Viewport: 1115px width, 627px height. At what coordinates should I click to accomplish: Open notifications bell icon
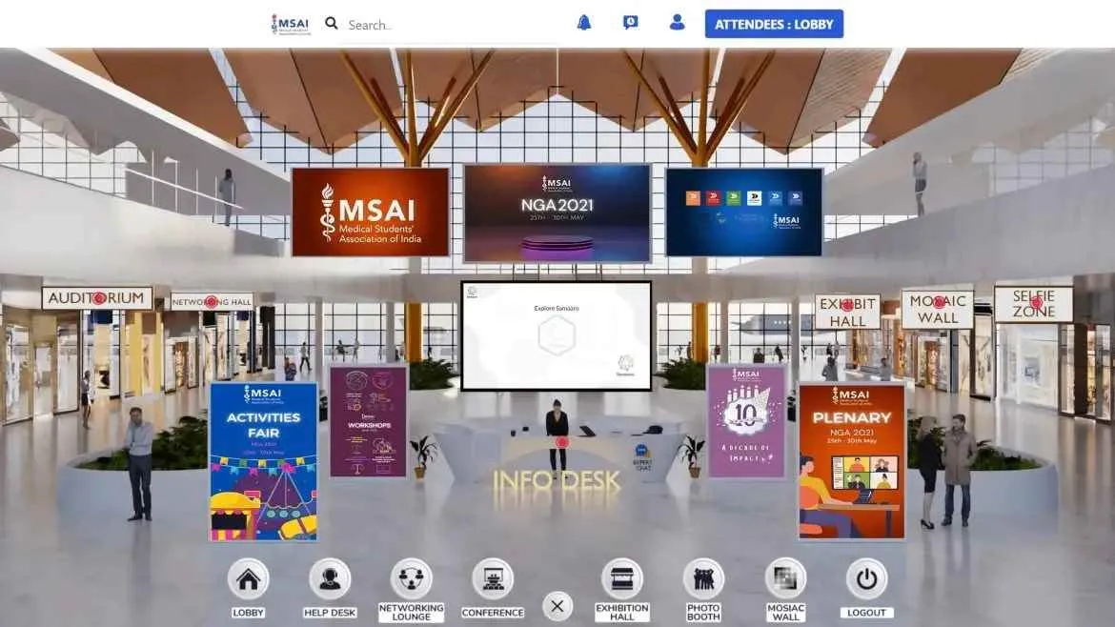click(x=584, y=23)
